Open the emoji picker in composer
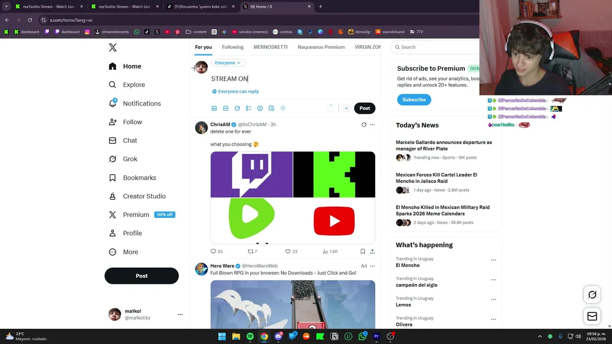The width and height of the screenshot is (612, 344). tap(260, 108)
